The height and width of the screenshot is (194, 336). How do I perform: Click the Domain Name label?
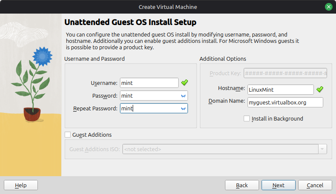pyautogui.click(x=227, y=101)
